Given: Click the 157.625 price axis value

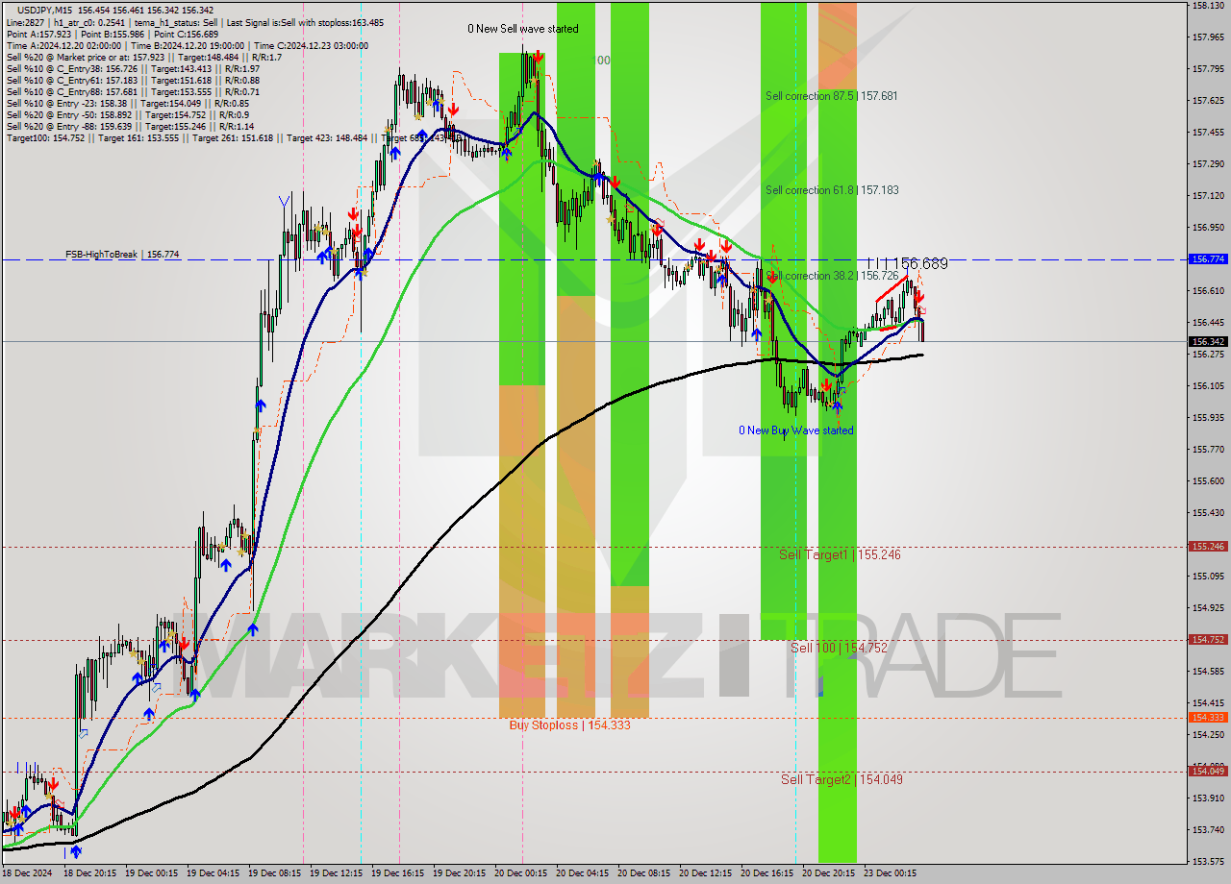Looking at the screenshot, I should 1208,101.
